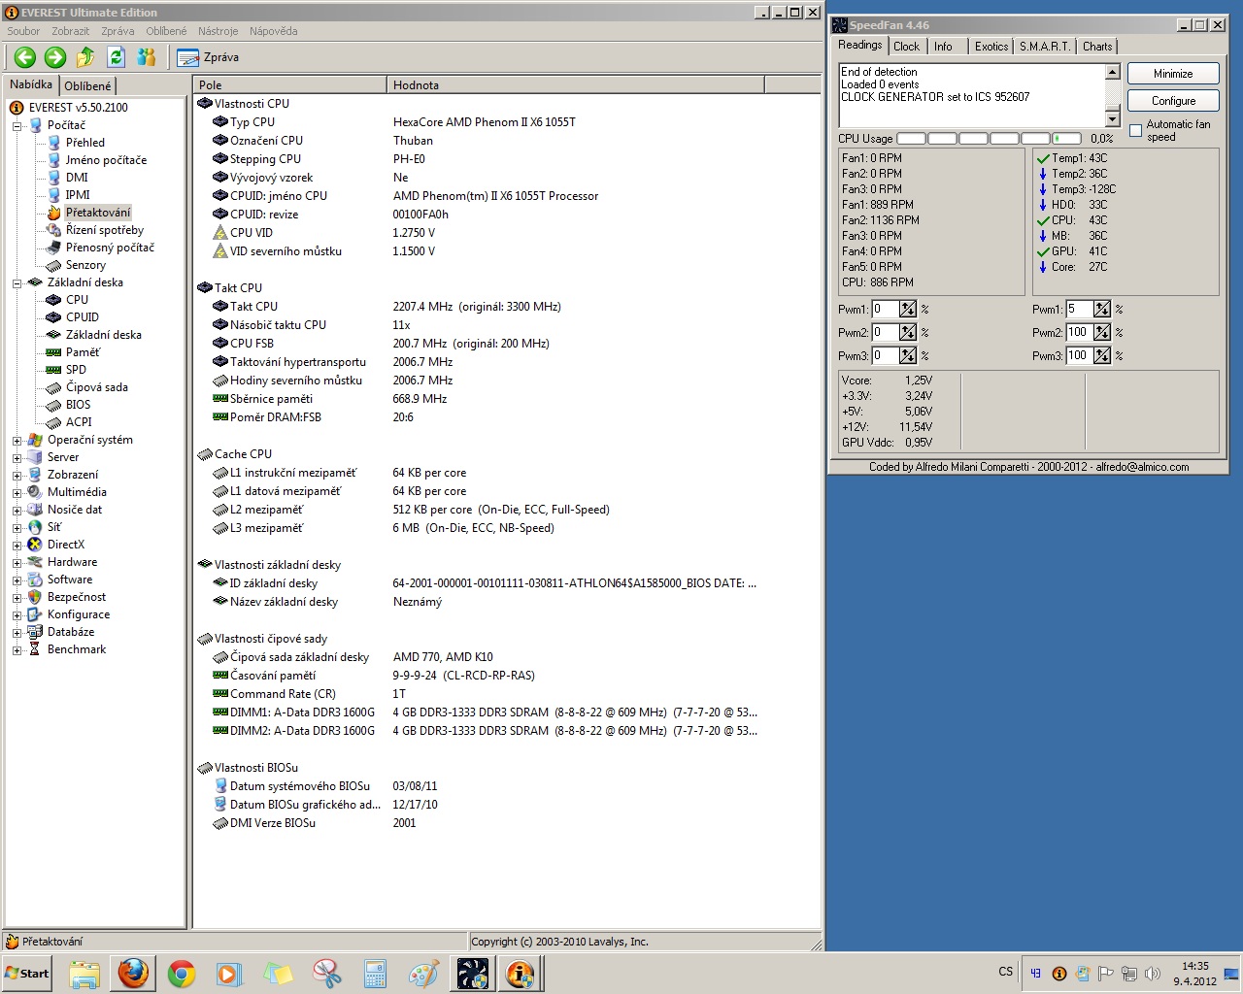Click the Paměť memory icon in tree
1243x994 pixels.
[54, 352]
